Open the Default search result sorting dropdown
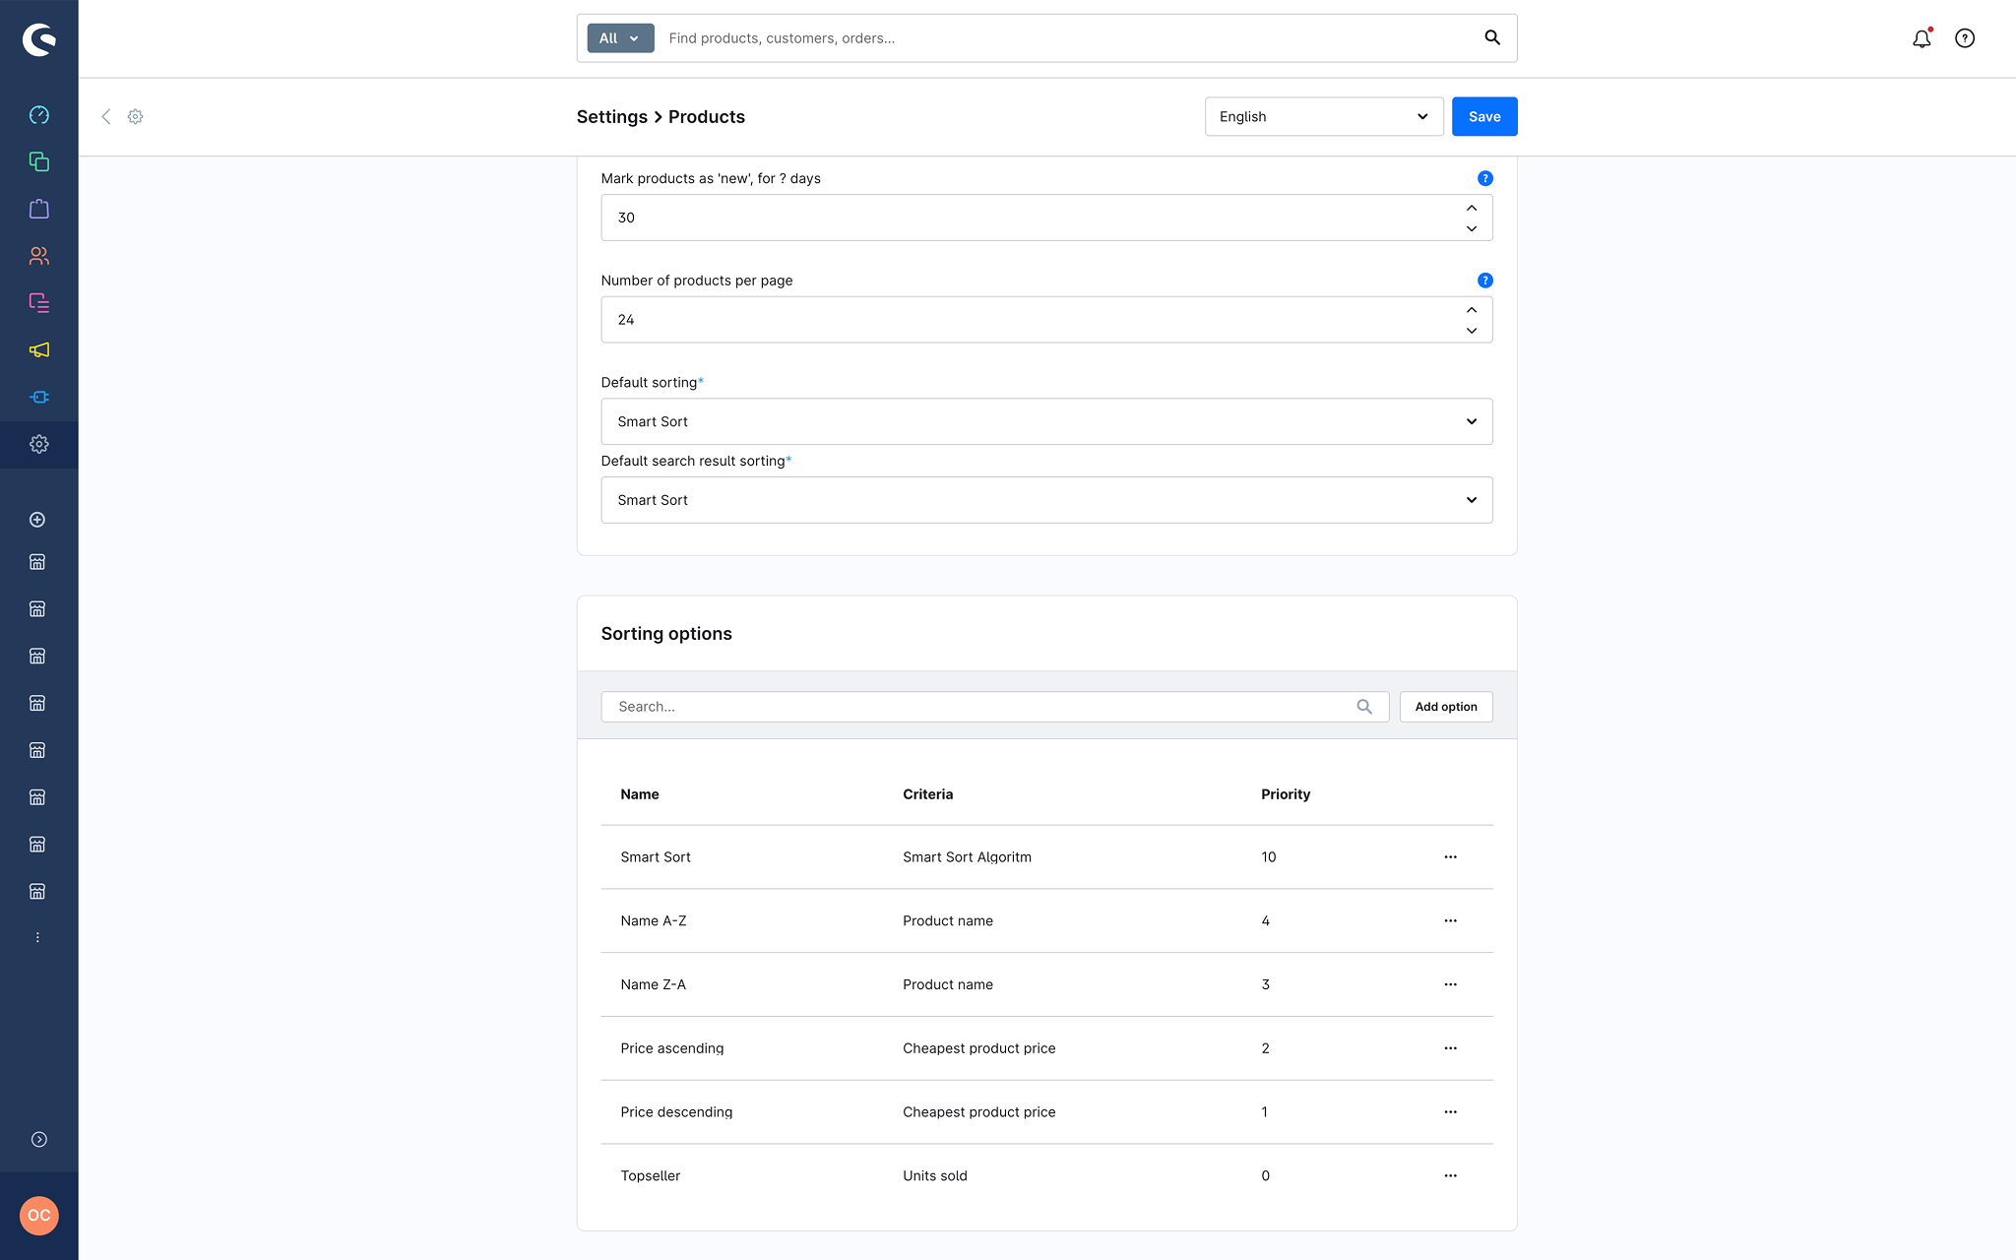 coord(1046,500)
